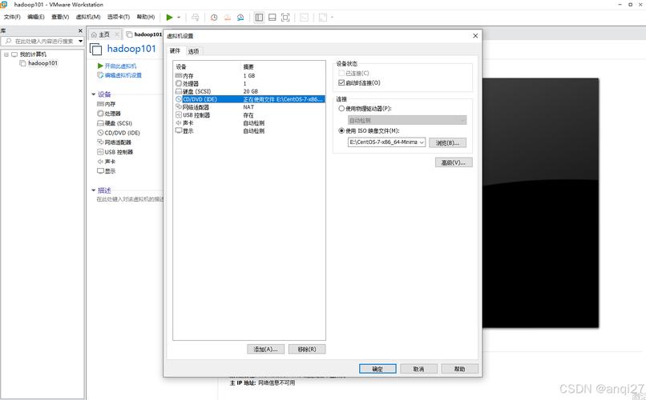
Task: Collapse the 设备 section in main window
Action: (x=94, y=94)
